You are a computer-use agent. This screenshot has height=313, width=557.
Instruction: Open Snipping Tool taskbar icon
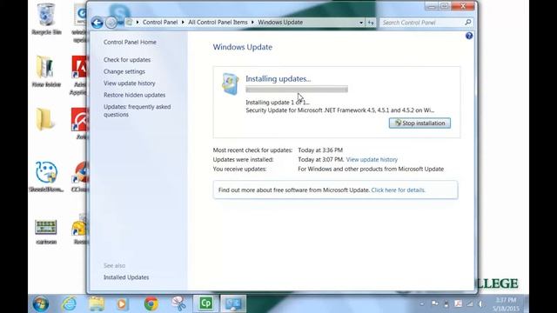[178, 303]
